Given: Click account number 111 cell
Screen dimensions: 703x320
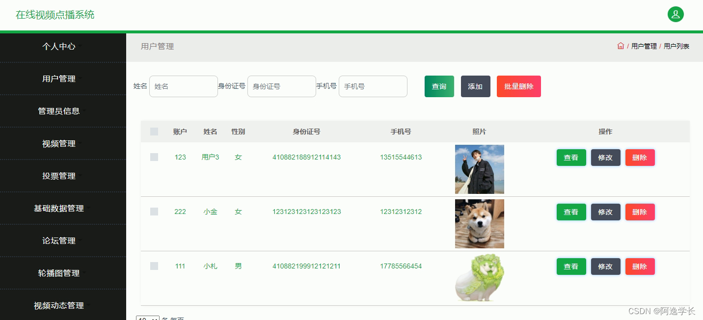Looking at the screenshot, I should tap(180, 266).
